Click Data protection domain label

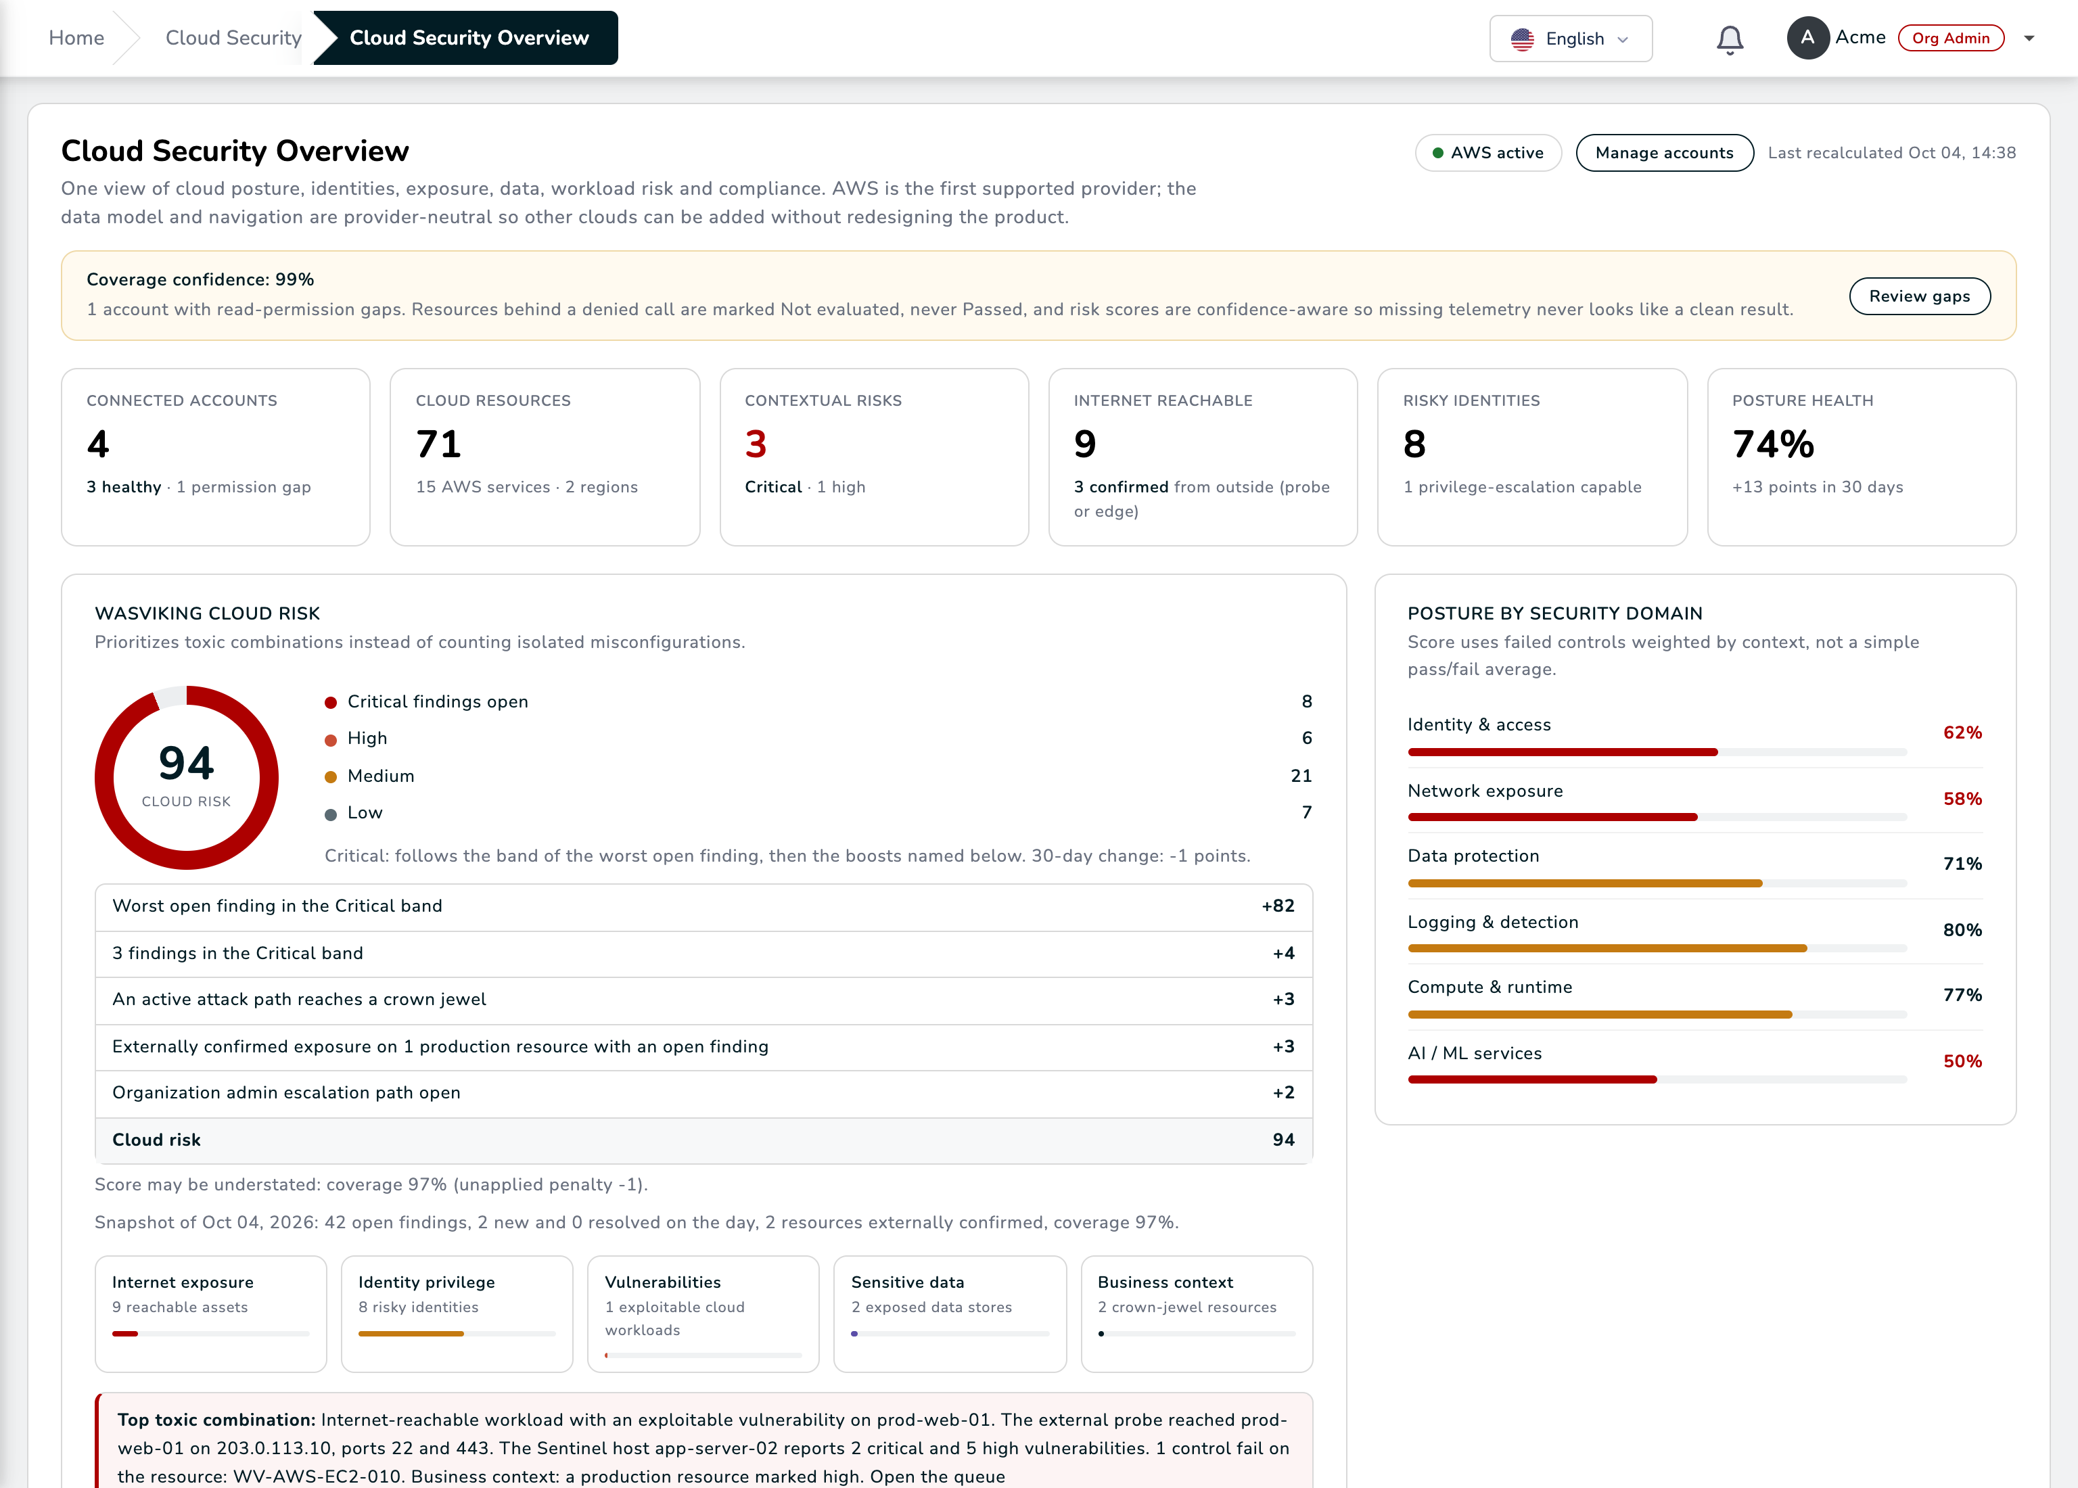(x=1473, y=856)
